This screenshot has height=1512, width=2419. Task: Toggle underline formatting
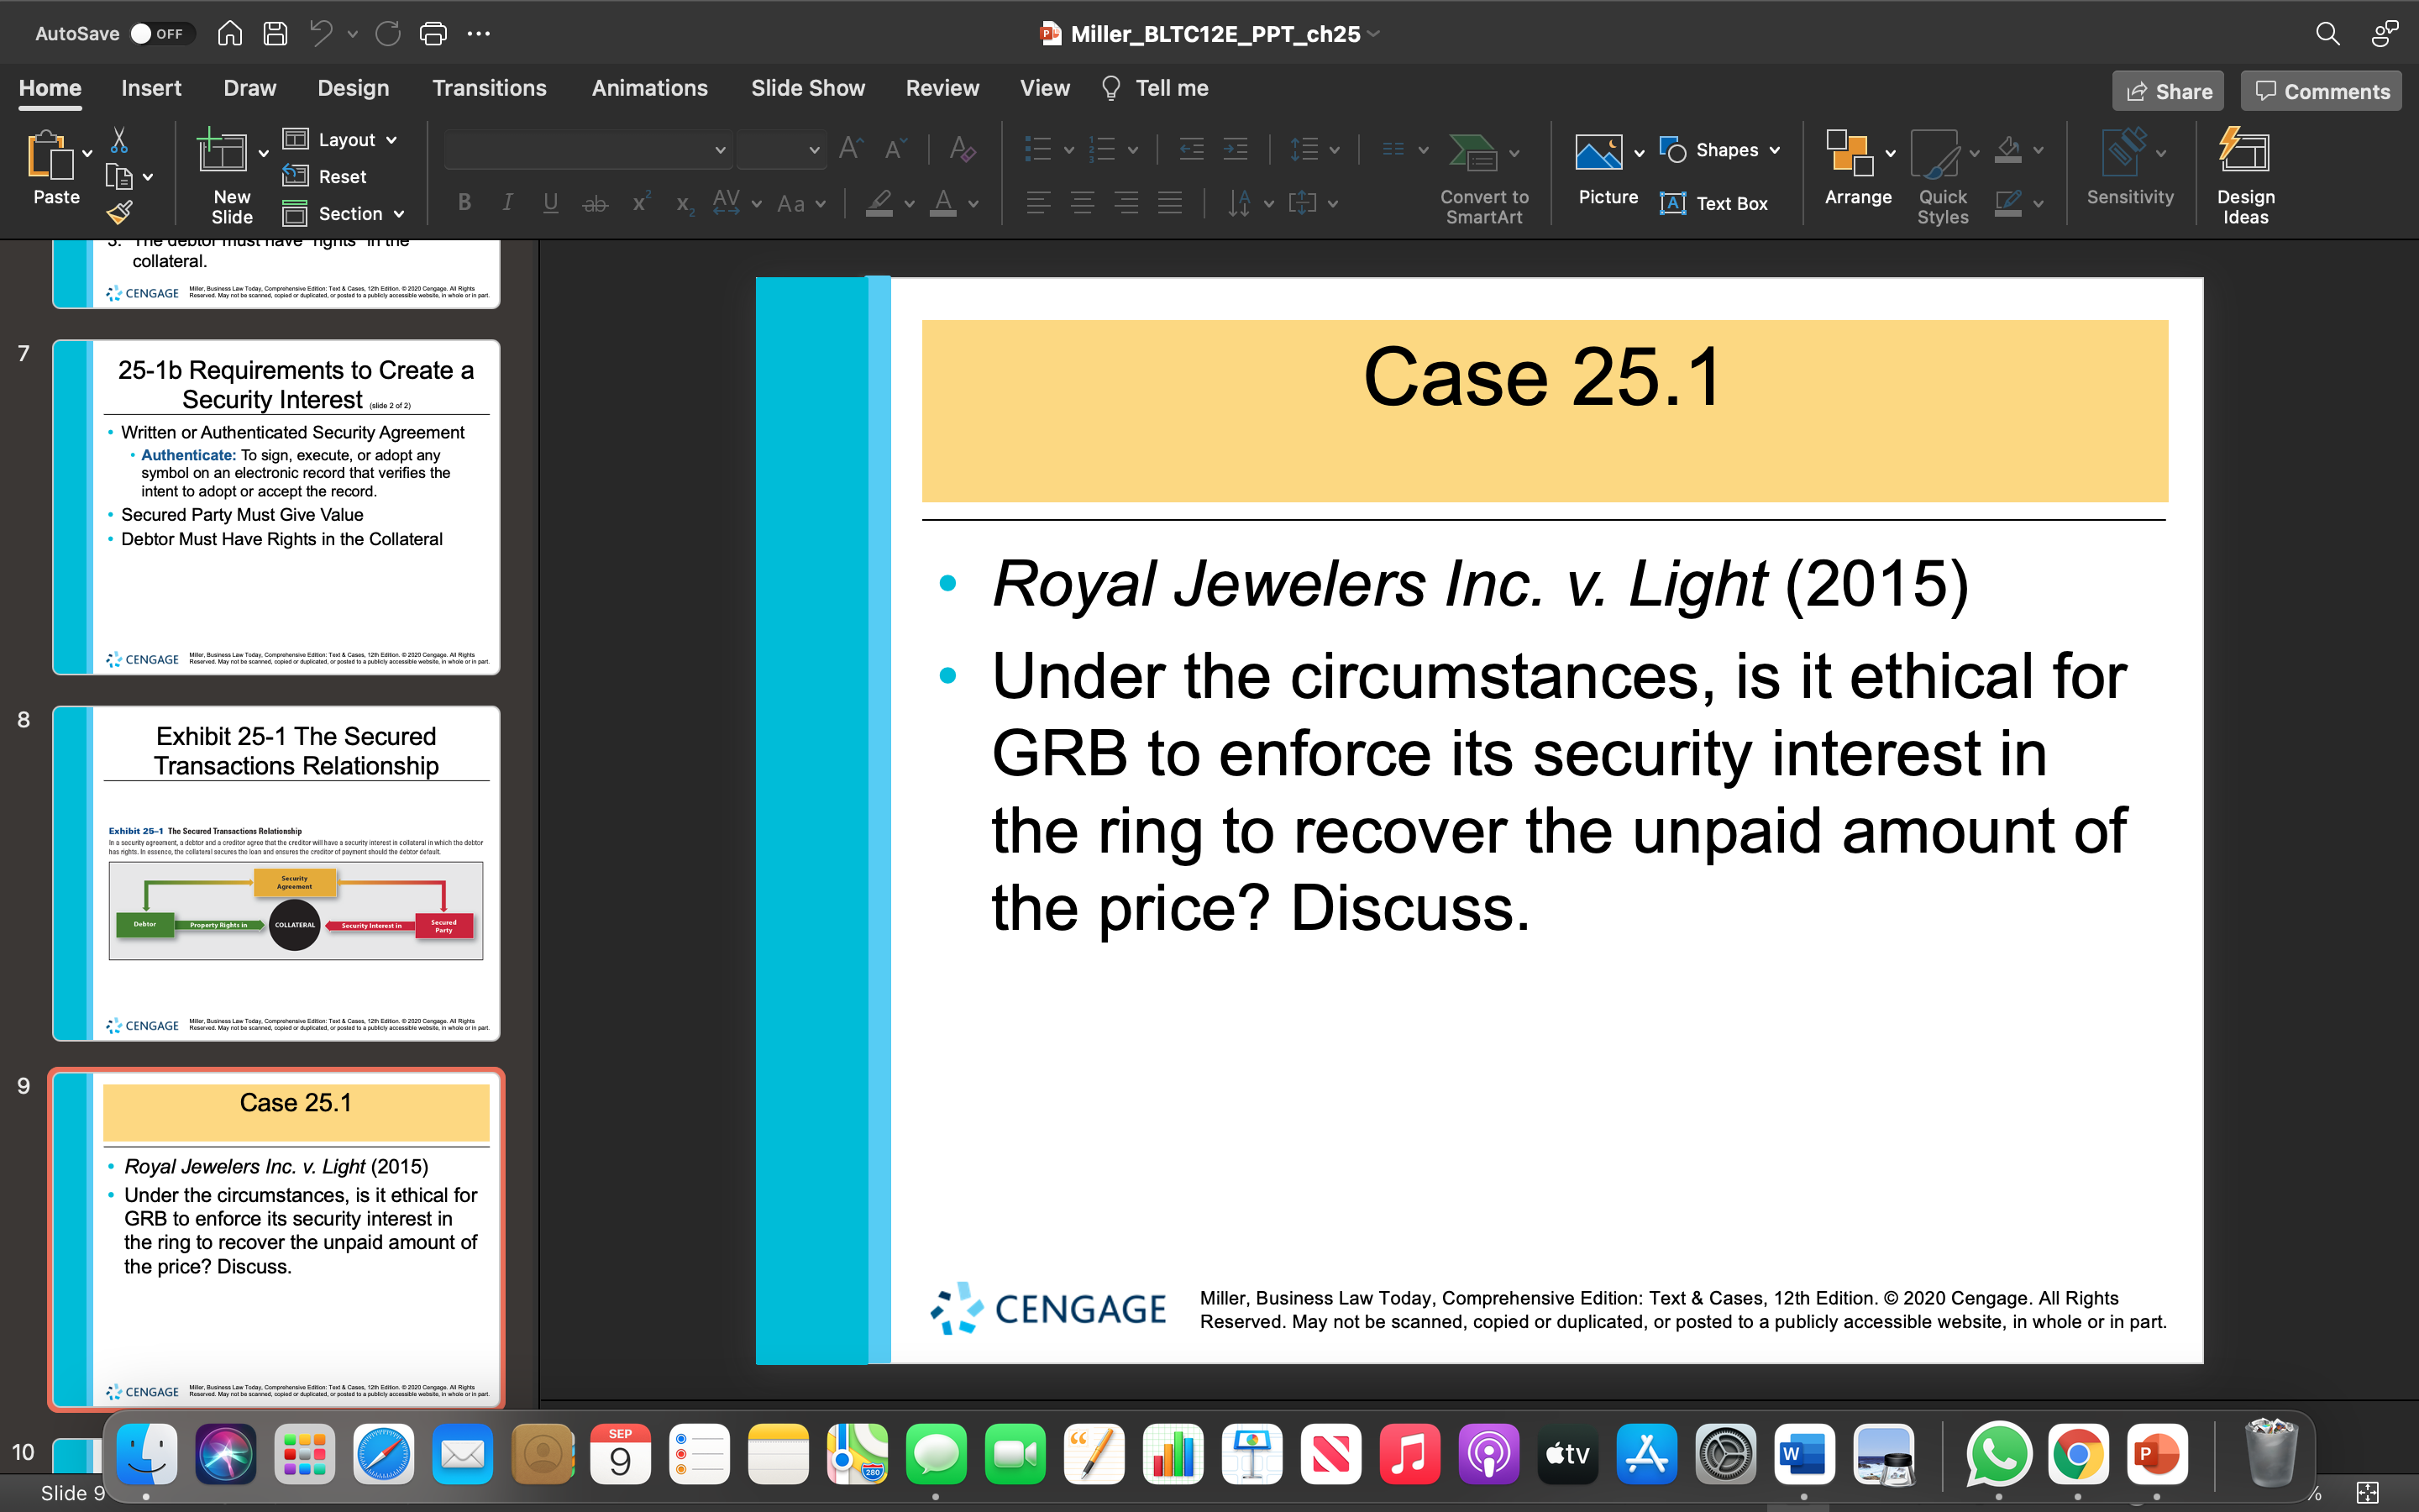tap(551, 203)
